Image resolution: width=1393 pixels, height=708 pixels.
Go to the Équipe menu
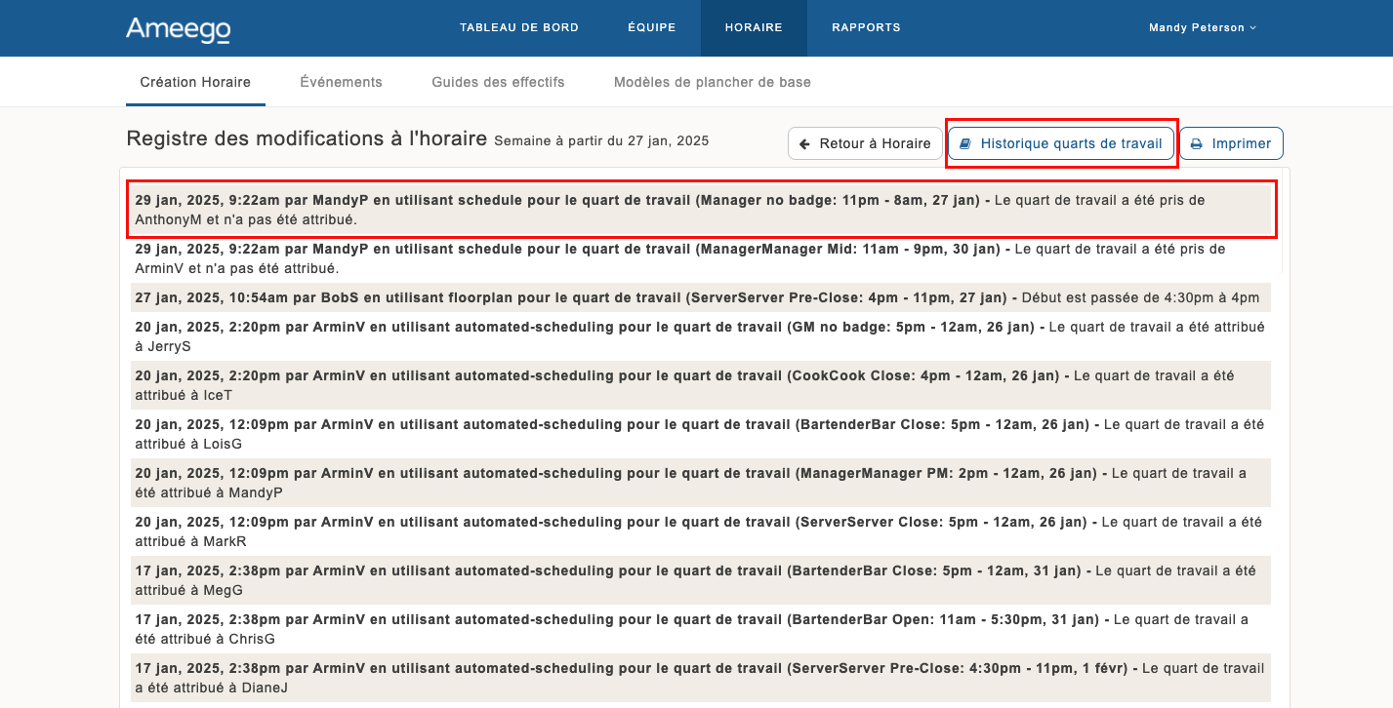point(651,28)
